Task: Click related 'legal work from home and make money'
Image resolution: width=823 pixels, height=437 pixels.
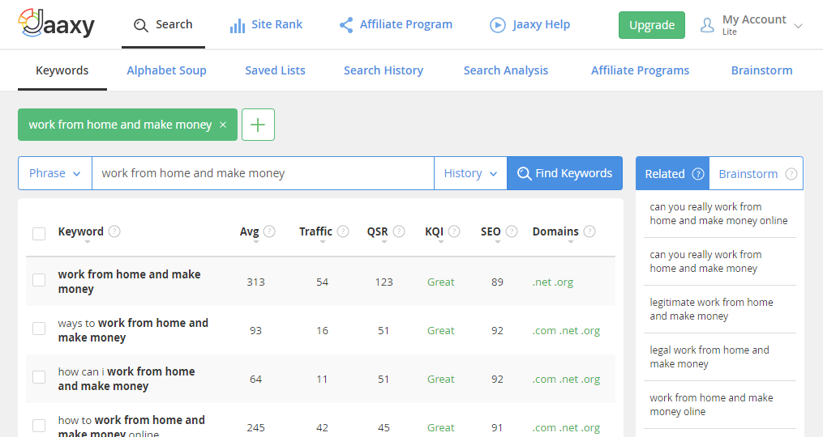Action: (709, 357)
